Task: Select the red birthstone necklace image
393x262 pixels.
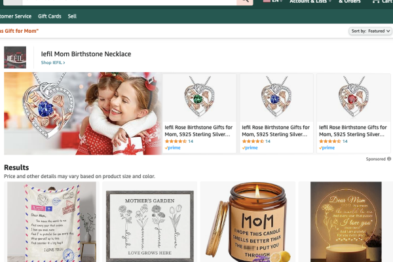Action: (354, 98)
